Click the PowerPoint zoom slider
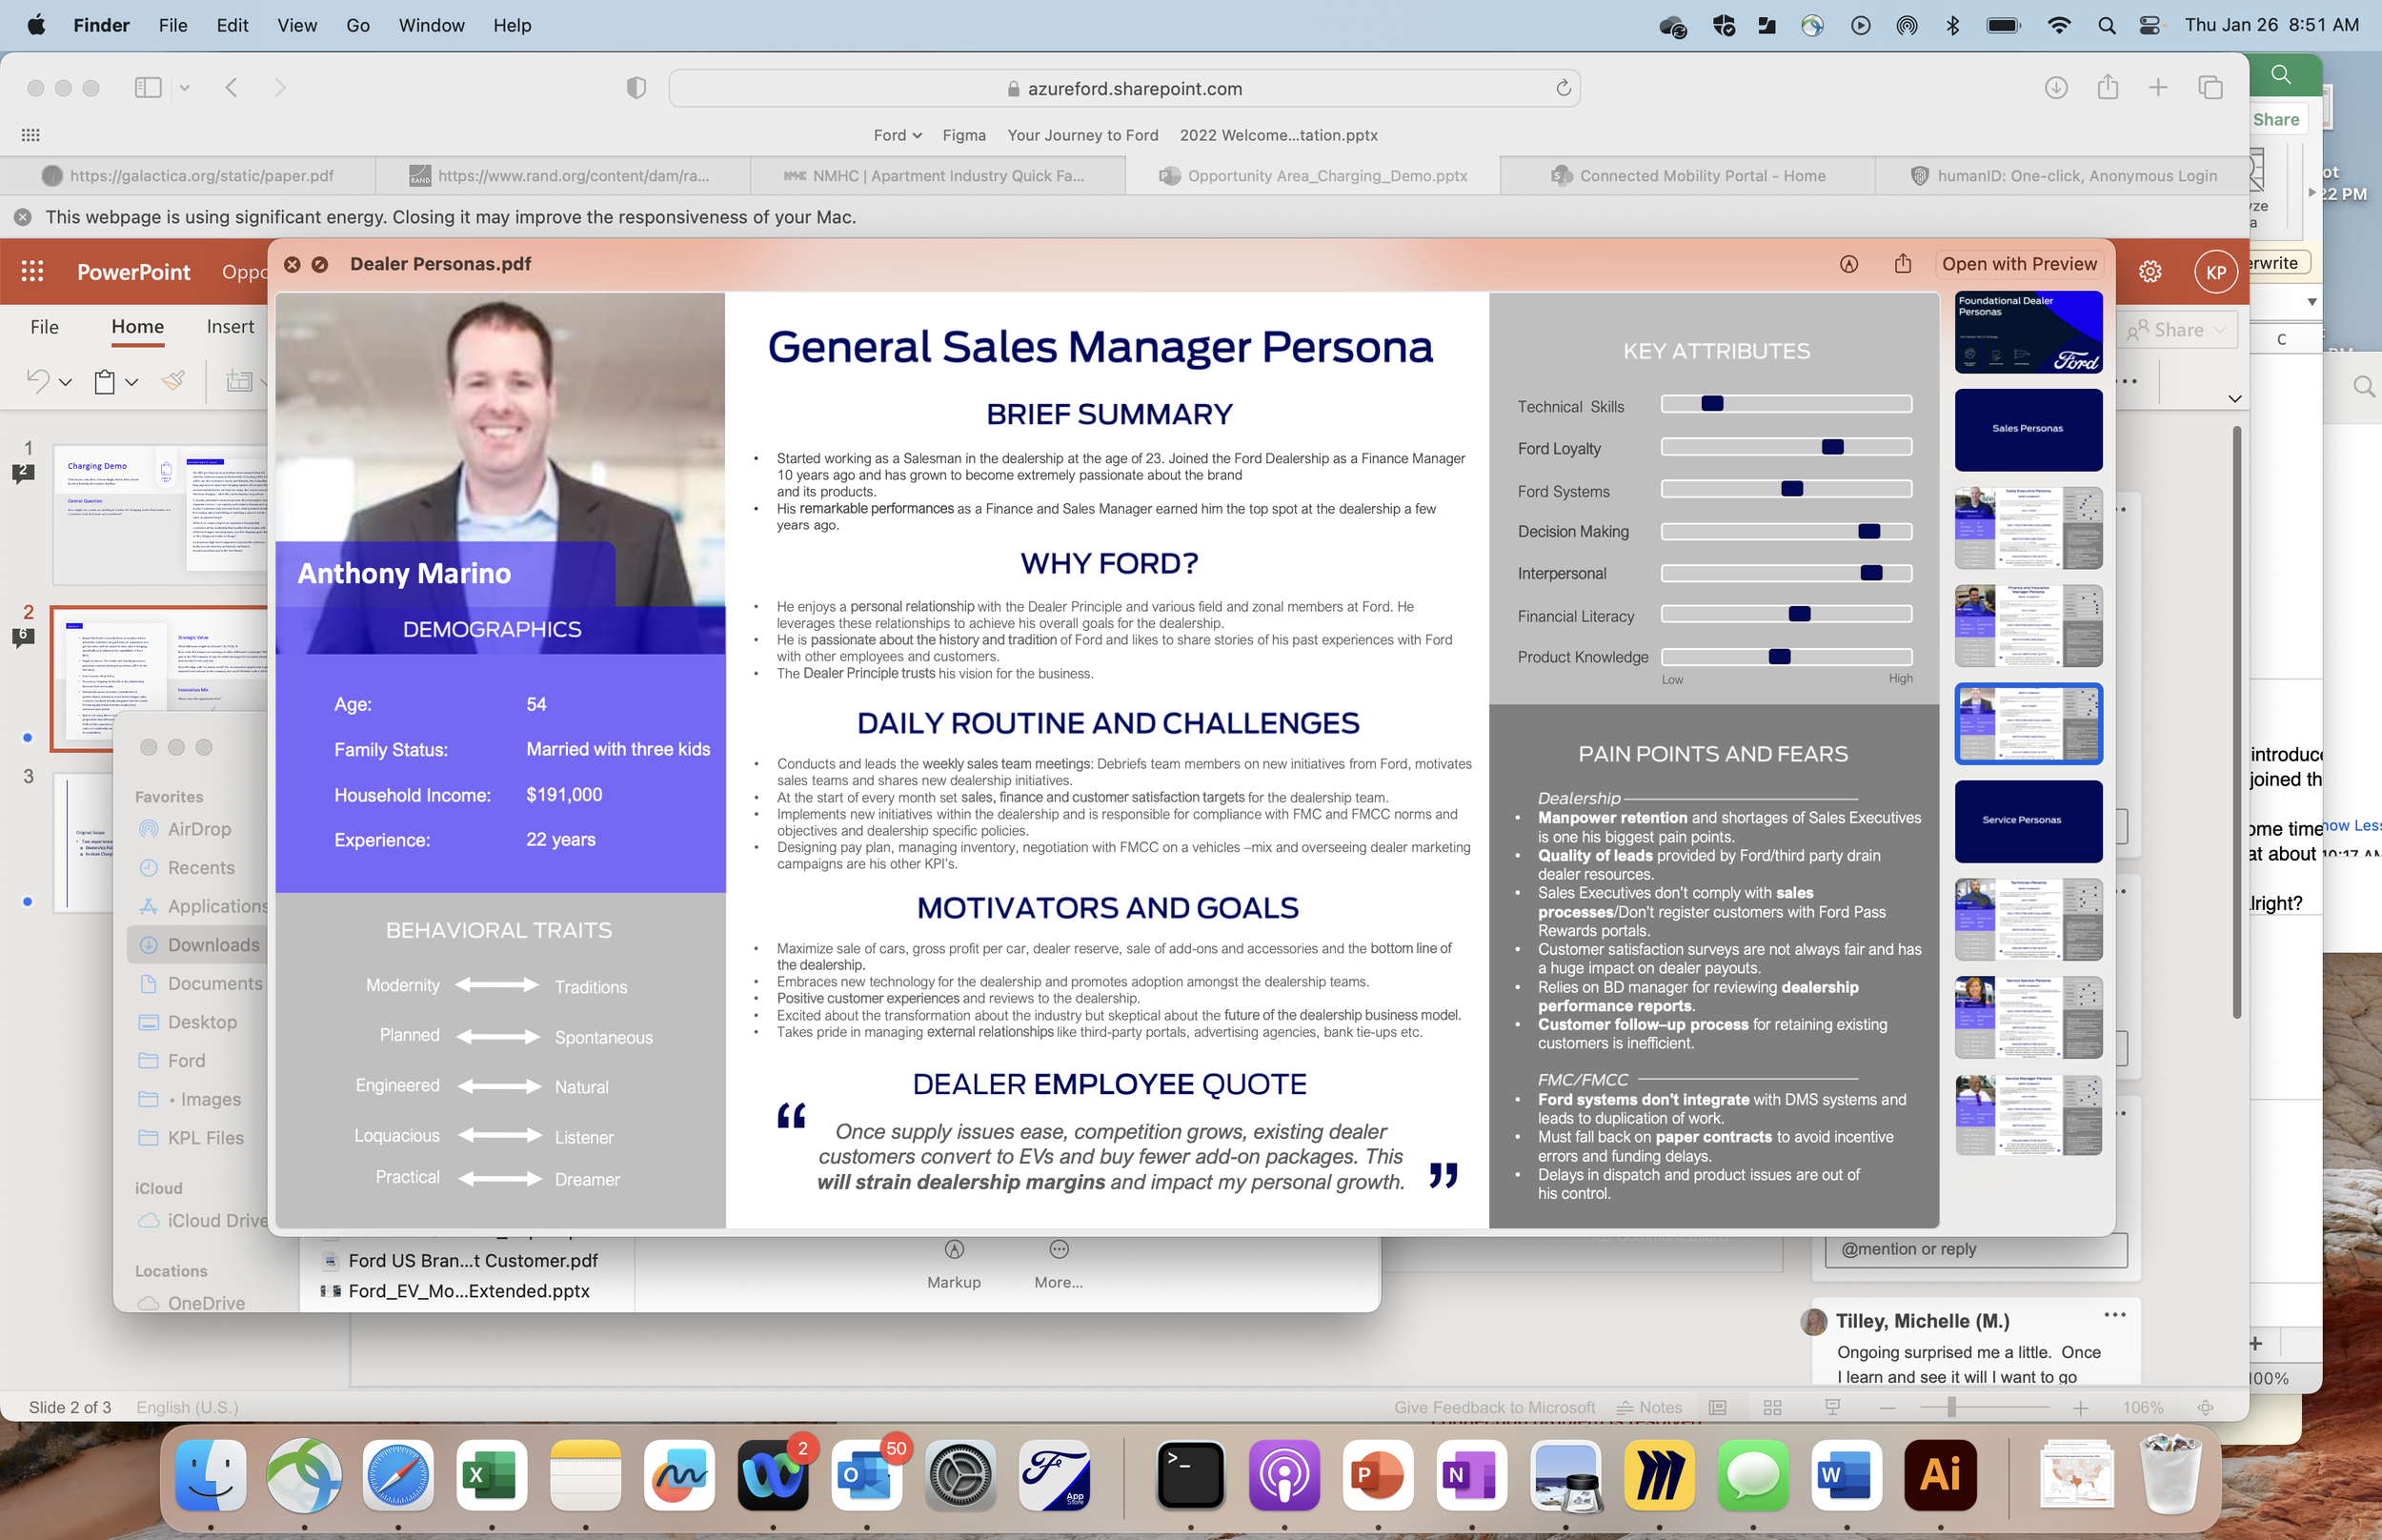Image resolution: width=2382 pixels, height=1540 pixels. (x=1983, y=1407)
